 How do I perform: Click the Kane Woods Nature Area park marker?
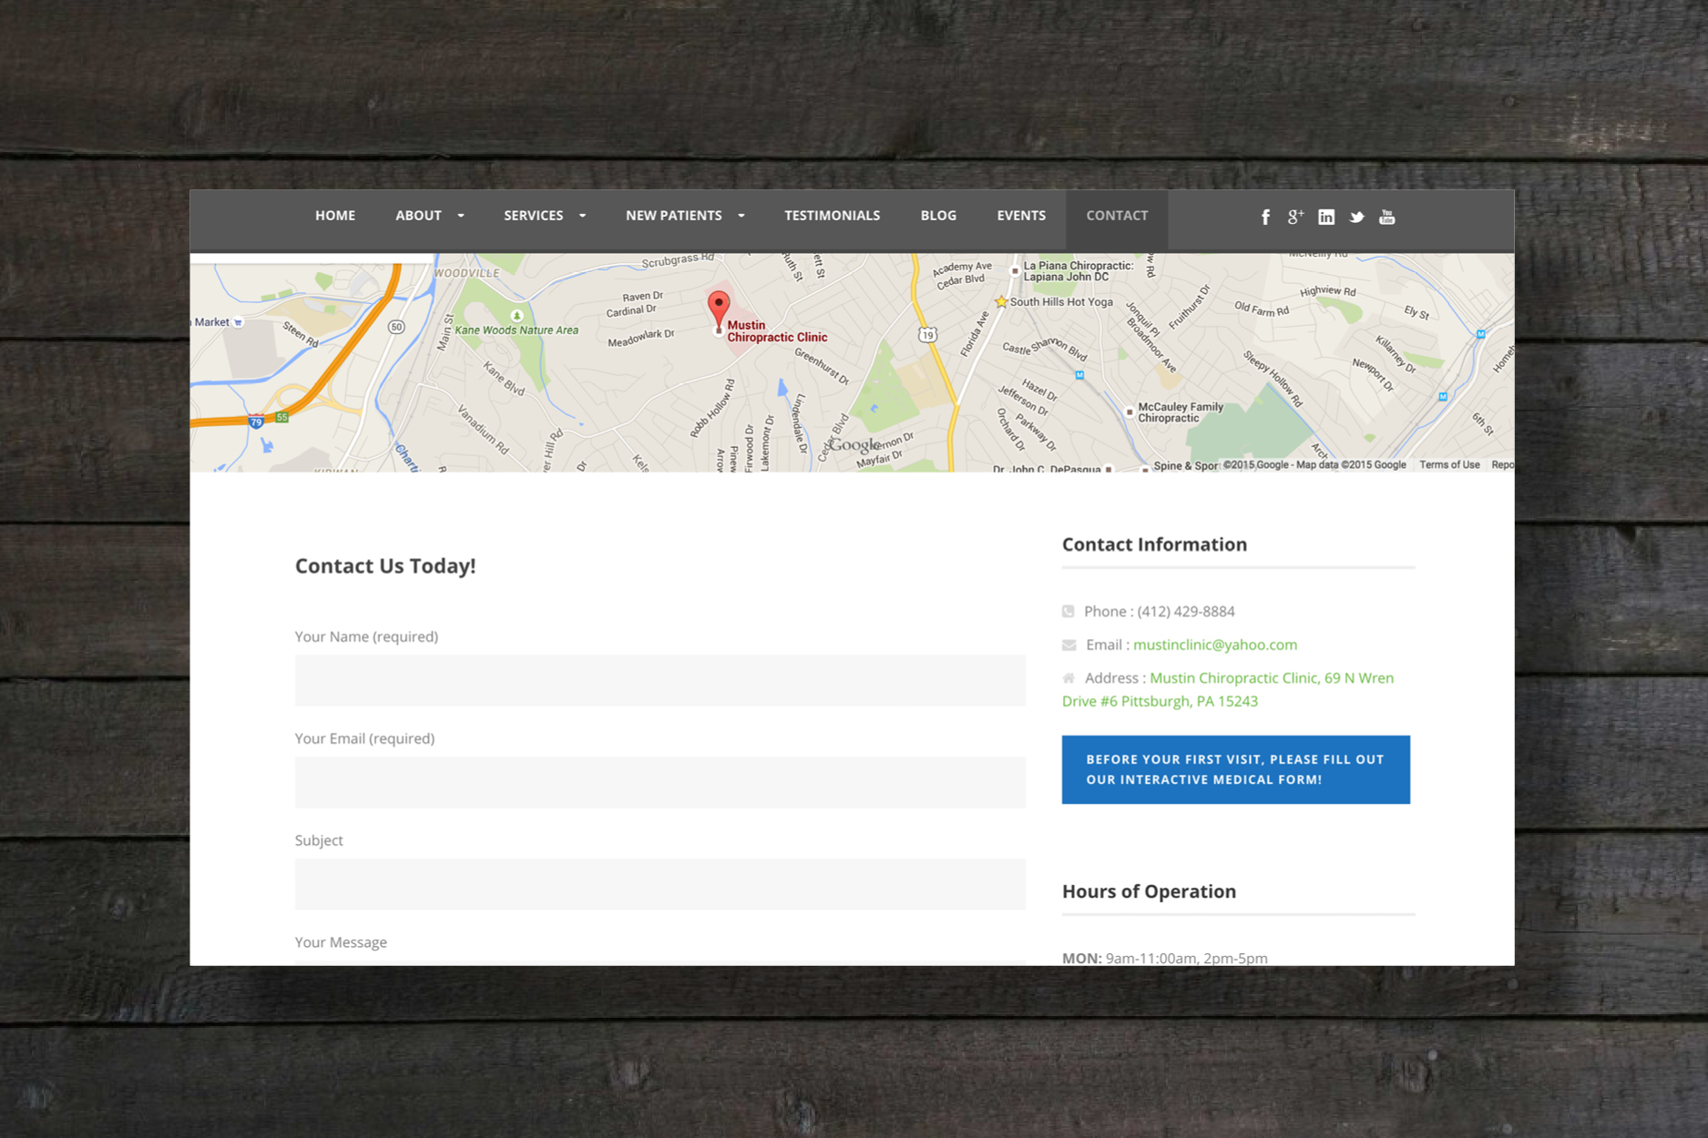pyautogui.click(x=516, y=315)
